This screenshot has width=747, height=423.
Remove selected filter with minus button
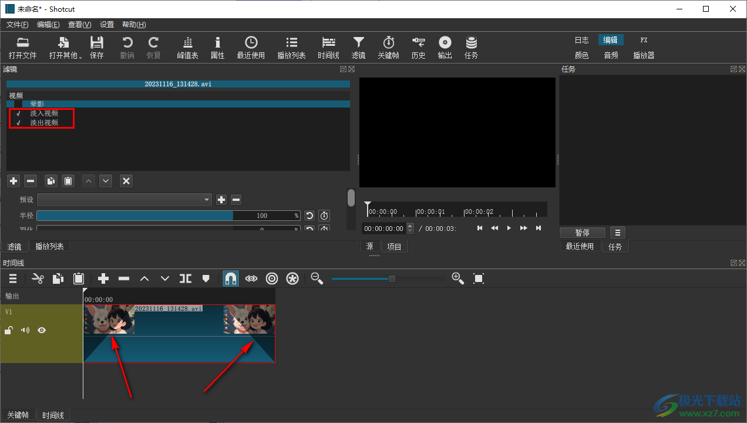[x=31, y=181]
